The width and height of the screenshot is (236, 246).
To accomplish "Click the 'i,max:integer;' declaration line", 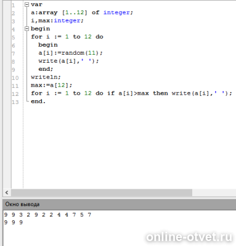I will [x=57, y=21].
